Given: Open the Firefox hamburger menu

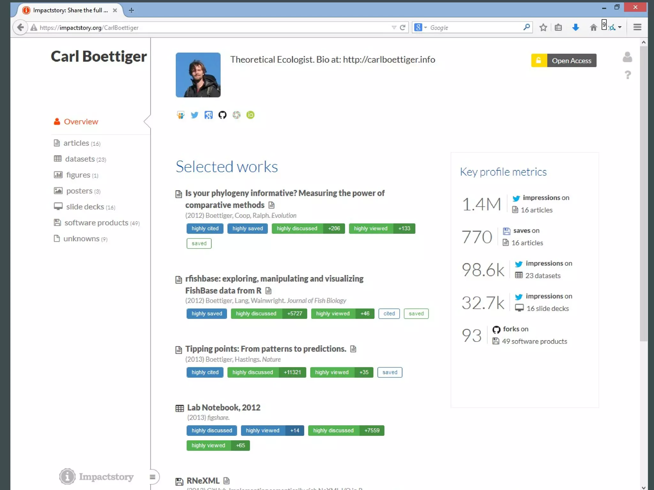Looking at the screenshot, I should 637,27.
